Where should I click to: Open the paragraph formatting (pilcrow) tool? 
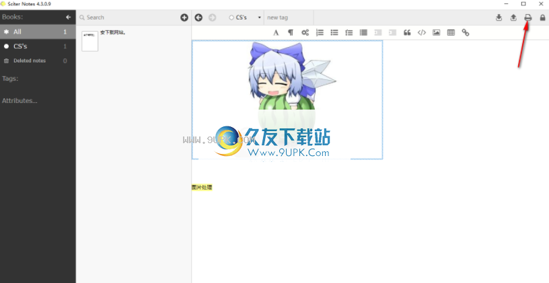click(291, 32)
